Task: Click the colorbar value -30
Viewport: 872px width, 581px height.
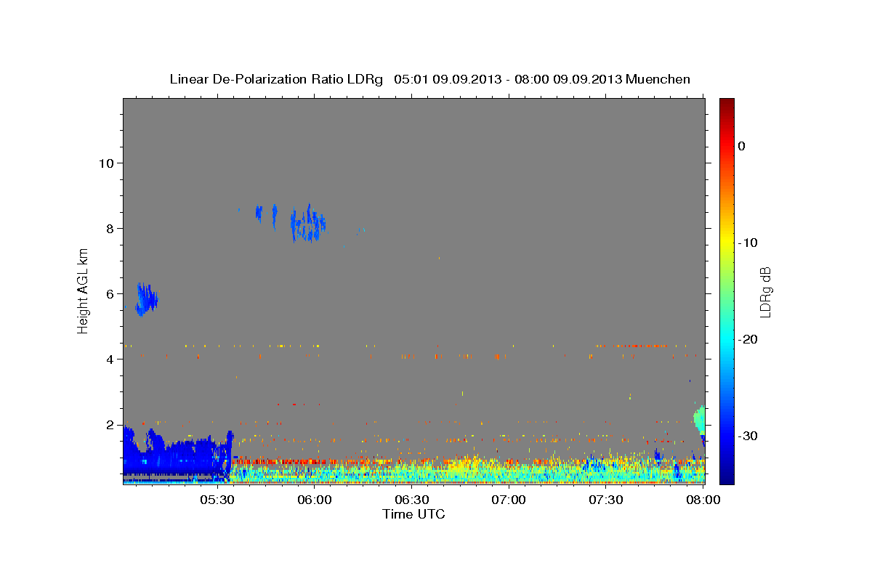Action: [x=748, y=436]
